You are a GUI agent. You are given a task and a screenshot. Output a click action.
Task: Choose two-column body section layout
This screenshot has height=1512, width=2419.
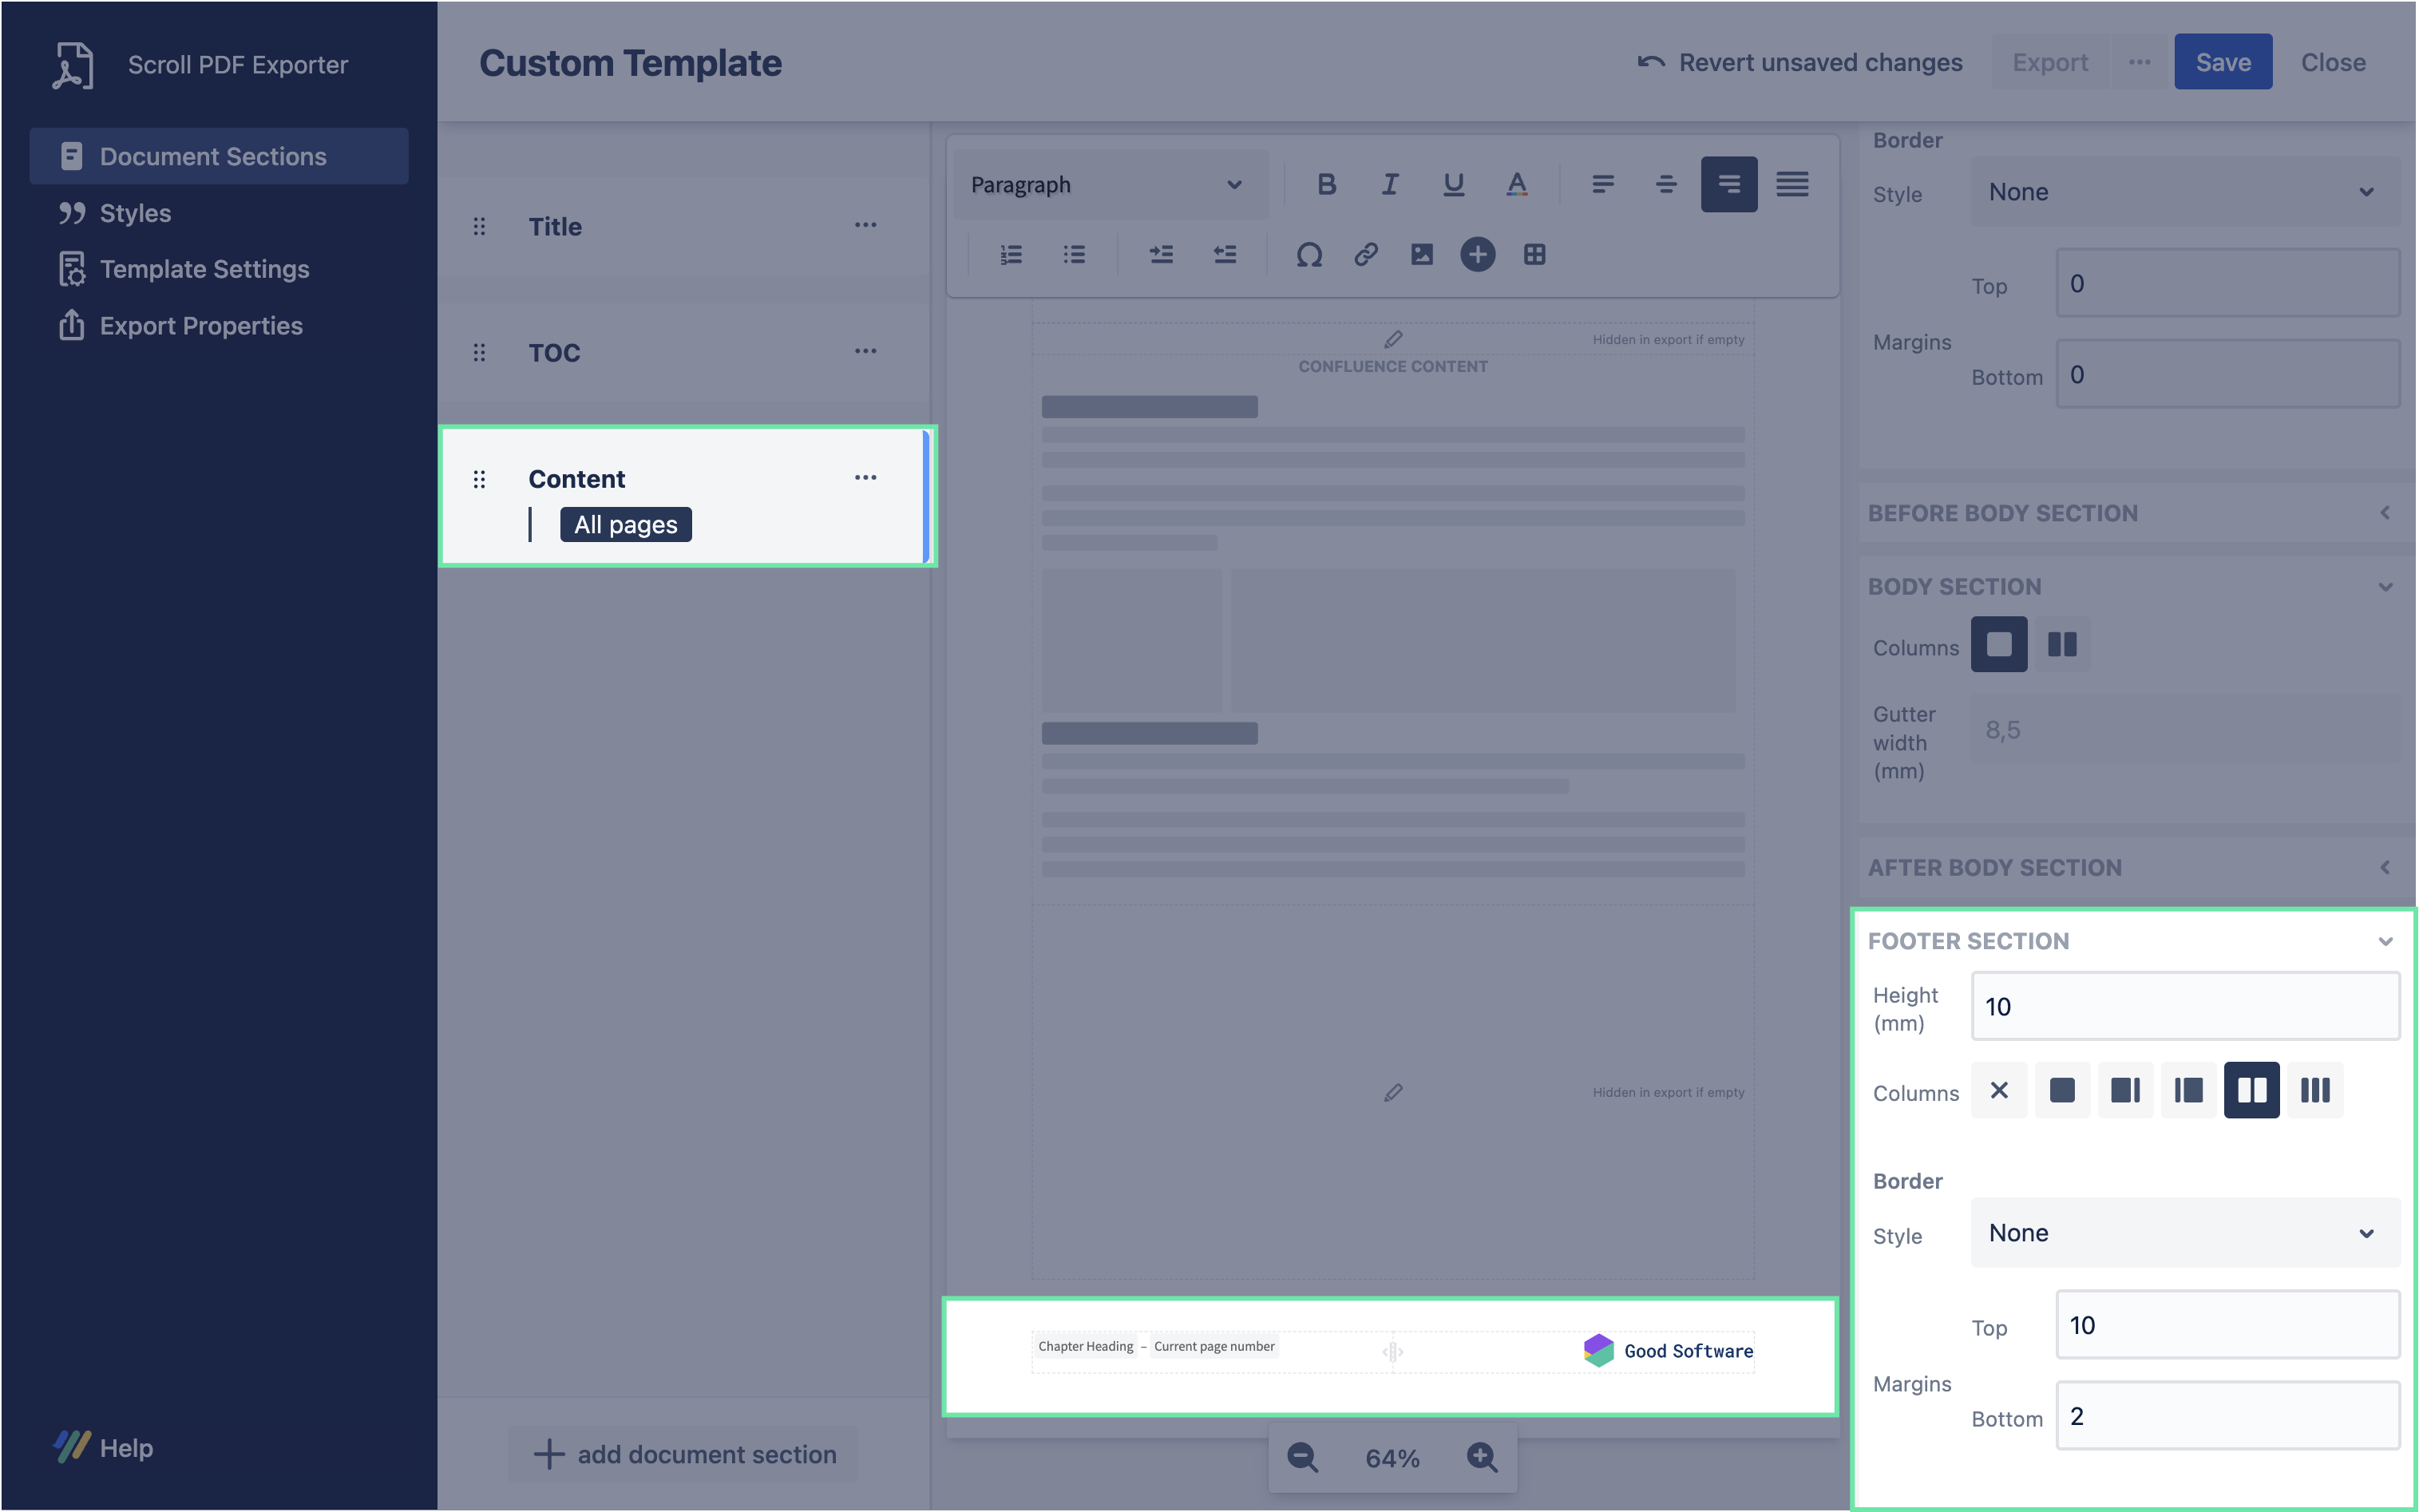click(x=2062, y=645)
